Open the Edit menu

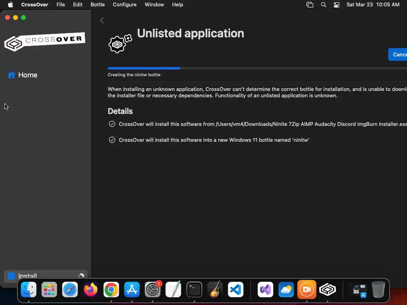[x=78, y=4]
